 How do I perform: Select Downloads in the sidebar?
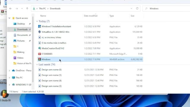point(22,29)
